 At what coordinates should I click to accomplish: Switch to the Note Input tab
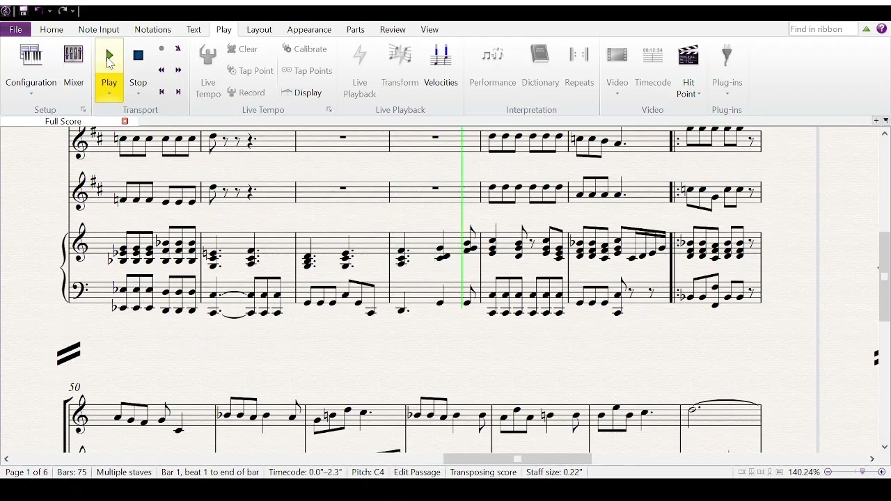(99, 29)
